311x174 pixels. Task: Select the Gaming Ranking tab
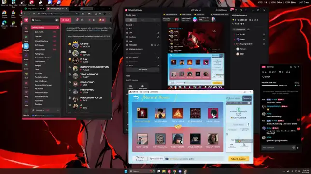(x=170, y=14)
